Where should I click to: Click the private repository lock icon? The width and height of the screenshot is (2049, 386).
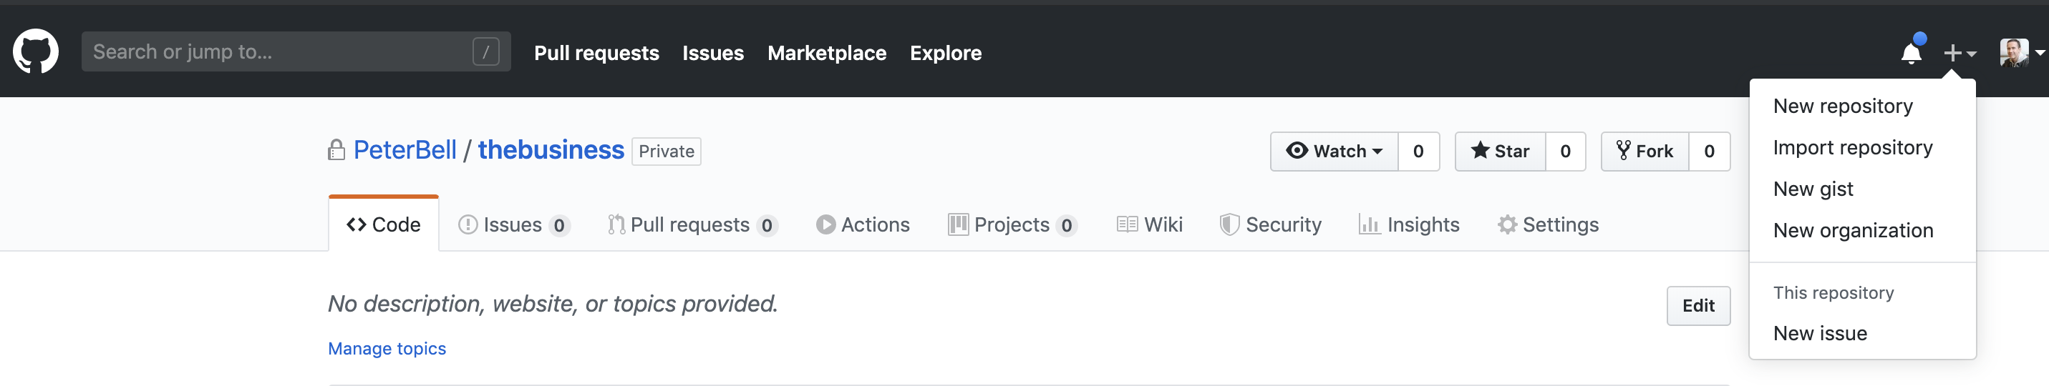pos(336,150)
